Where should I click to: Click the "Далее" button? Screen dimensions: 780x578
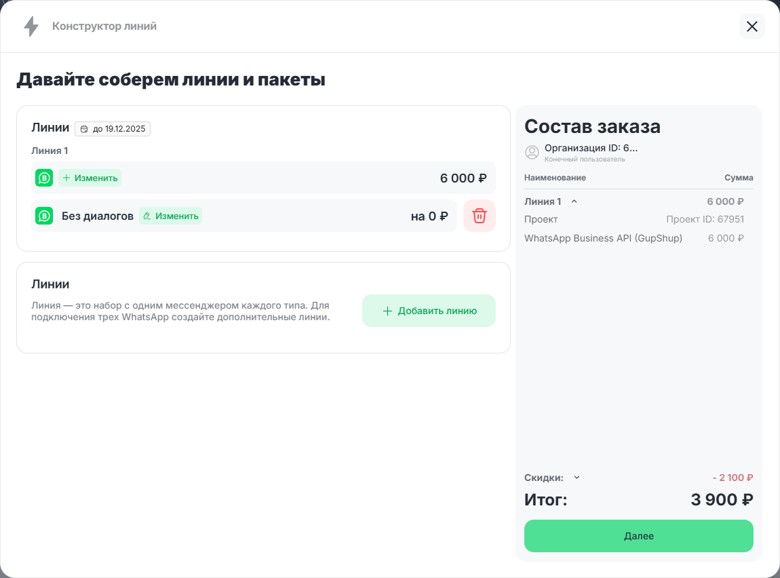(x=638, y=536)
